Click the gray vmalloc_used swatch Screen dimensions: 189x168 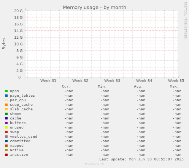[x=6, y=137]
